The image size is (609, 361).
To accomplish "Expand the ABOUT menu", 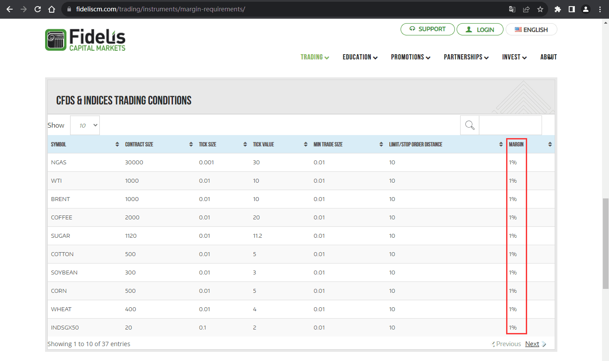I will pyautogui.click(x=549, y=57).
